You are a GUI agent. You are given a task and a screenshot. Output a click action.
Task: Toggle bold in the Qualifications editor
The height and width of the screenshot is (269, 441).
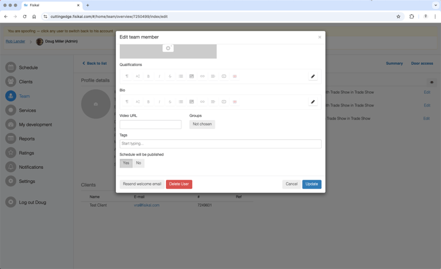(x=148, y=76)
